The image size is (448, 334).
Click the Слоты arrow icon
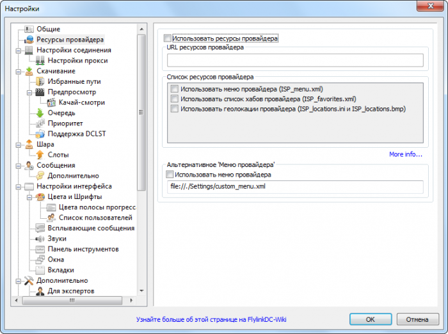[x=40, y=155]
